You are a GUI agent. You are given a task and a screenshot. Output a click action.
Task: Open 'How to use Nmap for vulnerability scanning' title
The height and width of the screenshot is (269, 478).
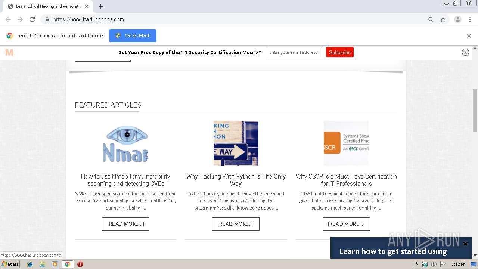click(x=125, y=180)
